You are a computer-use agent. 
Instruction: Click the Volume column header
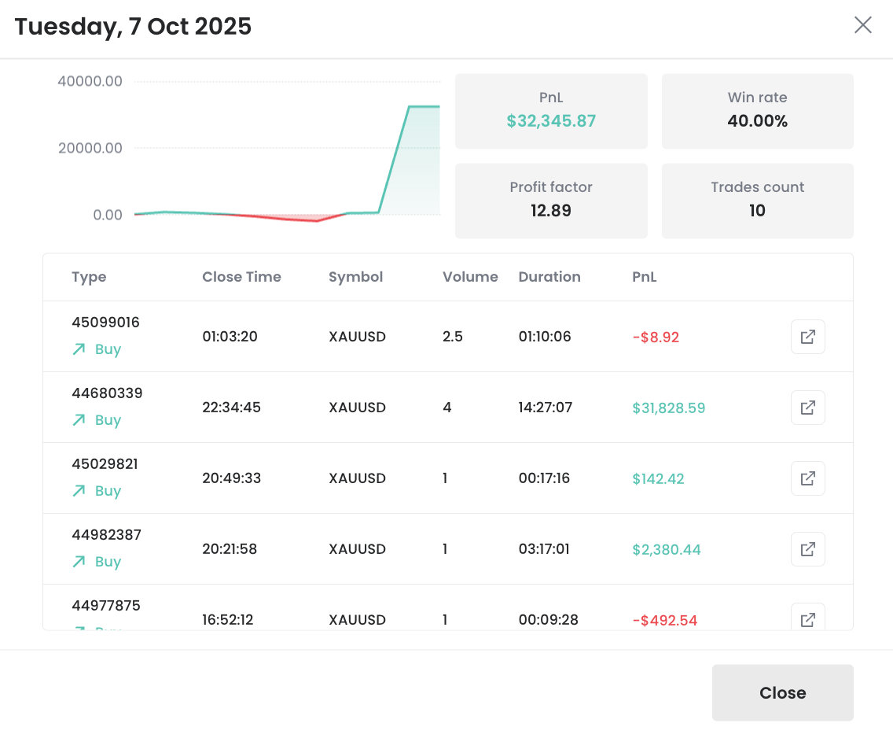click(470, 277)
